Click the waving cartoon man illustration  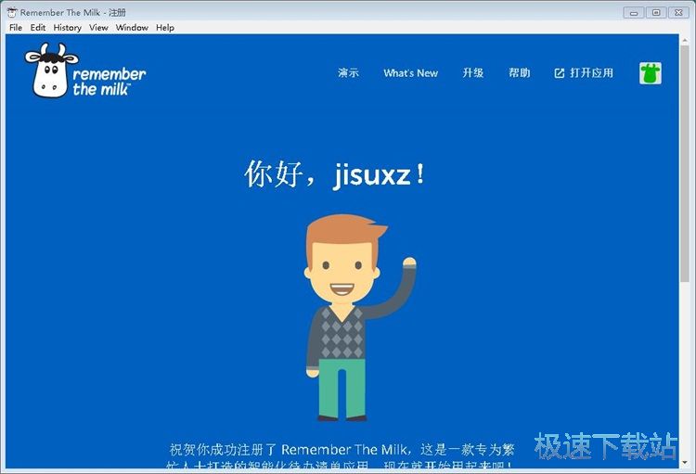pos(359,317)
